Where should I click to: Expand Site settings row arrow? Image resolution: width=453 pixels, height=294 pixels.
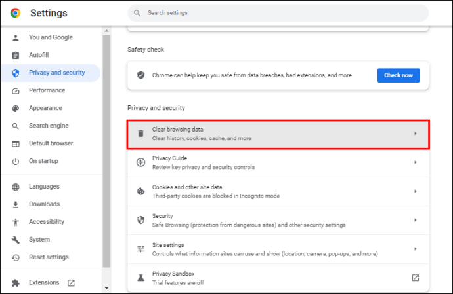pos(415,249)
